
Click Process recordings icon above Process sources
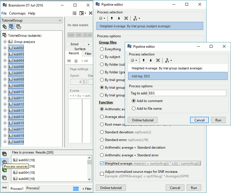pyautogui.click(x=5, y=154)
